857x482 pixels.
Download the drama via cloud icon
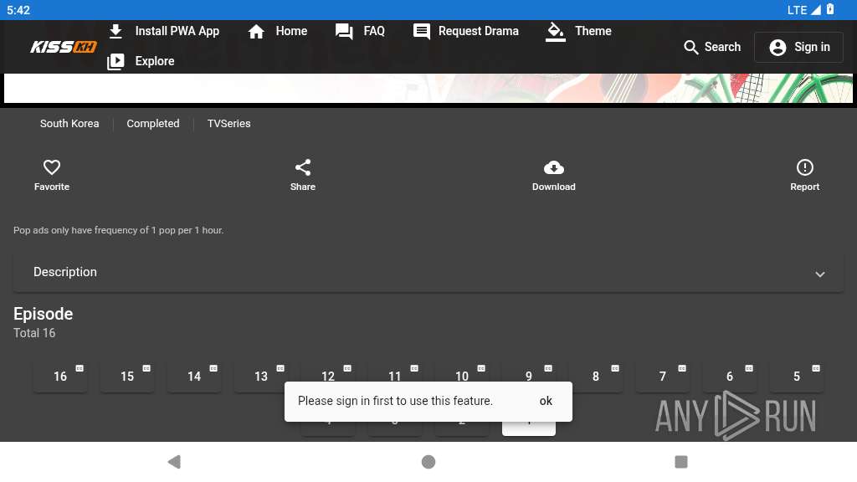[x=554, y=175]
